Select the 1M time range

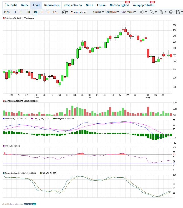[28, 12]
